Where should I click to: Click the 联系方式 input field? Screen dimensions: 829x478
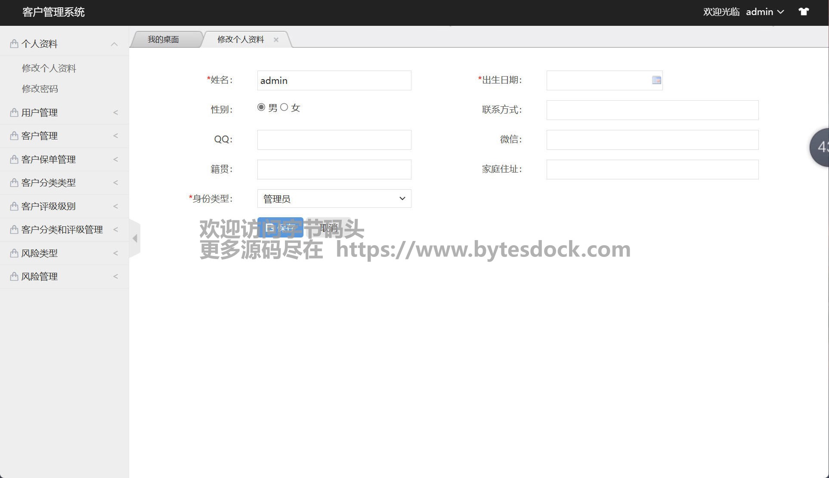click(652, 110)
